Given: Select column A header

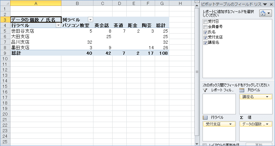Looking at the screenshot, I should pos(36,3).
